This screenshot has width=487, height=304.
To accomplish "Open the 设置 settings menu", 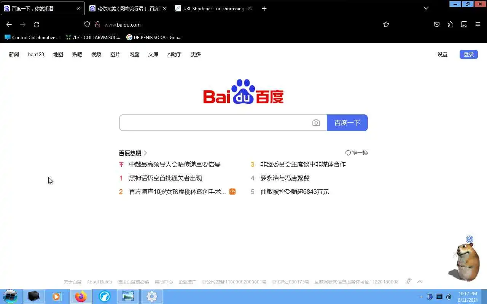I will coord(442,54).
